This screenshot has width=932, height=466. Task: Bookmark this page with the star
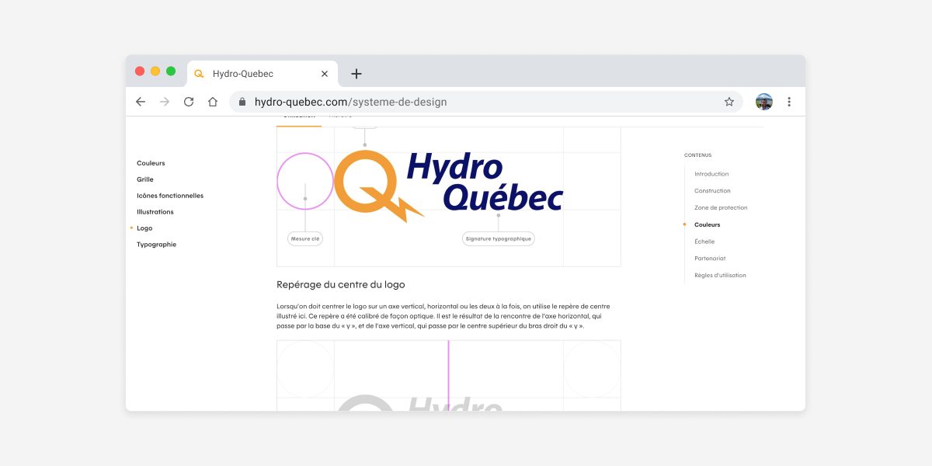coord(729,102)
